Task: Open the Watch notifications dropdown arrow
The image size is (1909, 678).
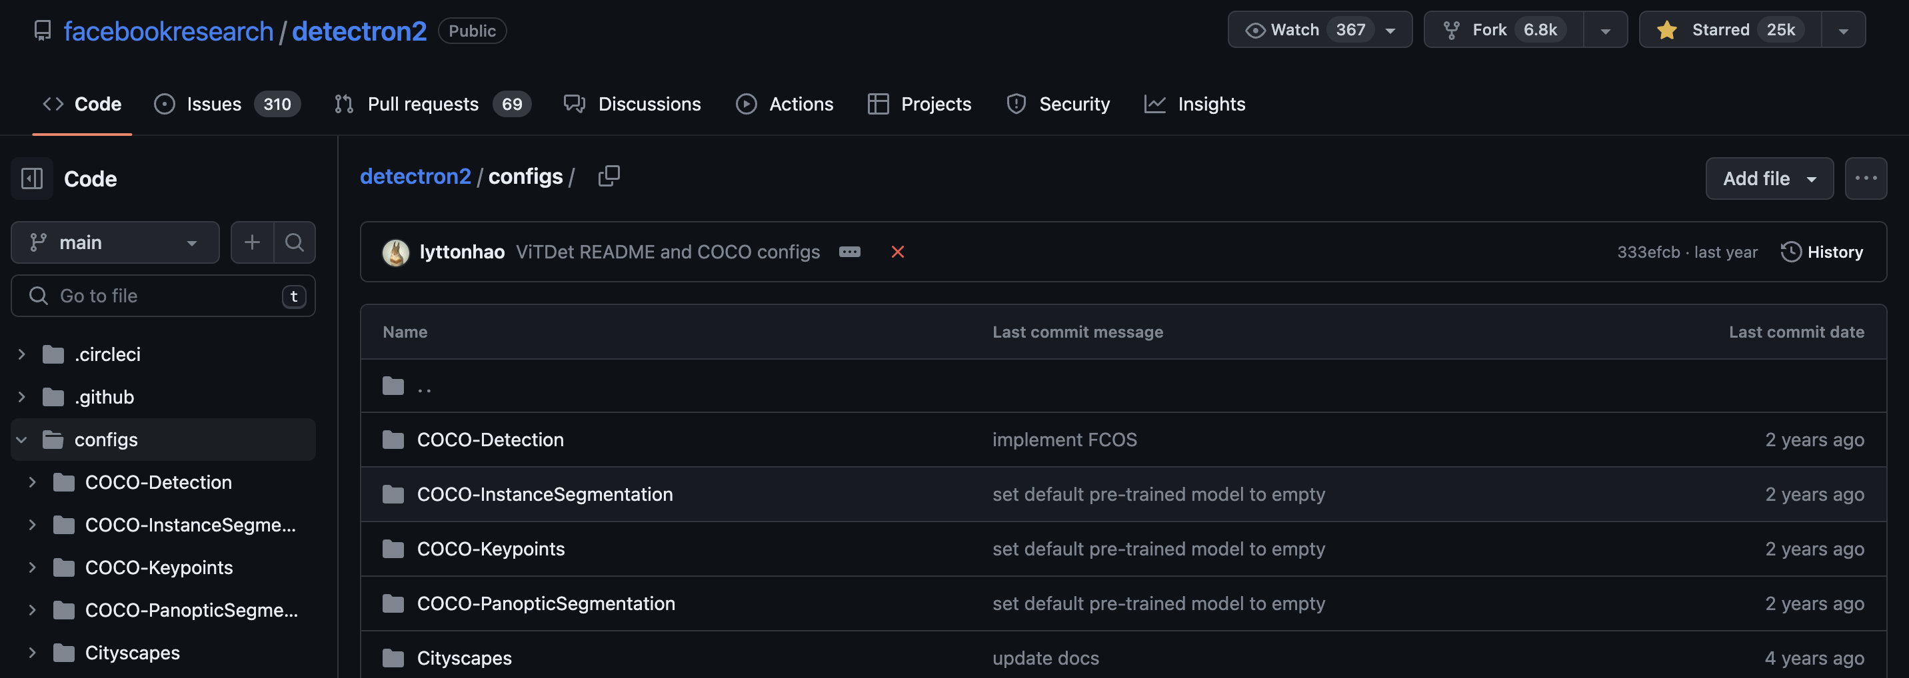Action: [x=1391, y=31]
